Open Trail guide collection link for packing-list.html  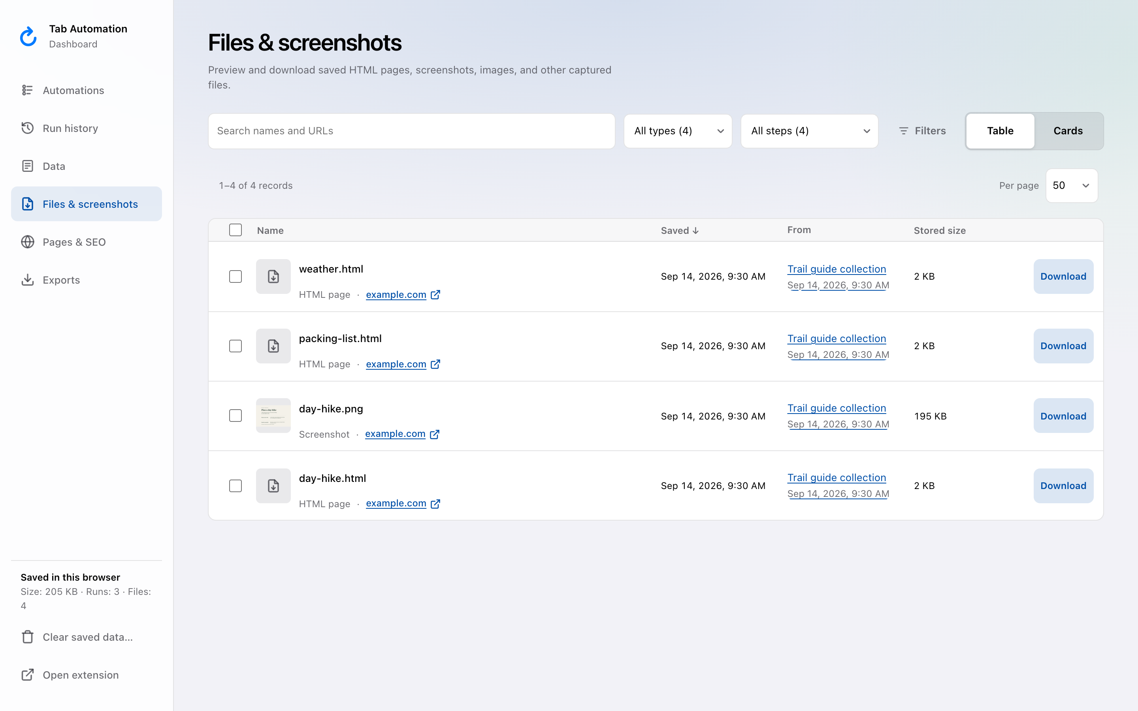pyautogui.click(x=837, y=339)
